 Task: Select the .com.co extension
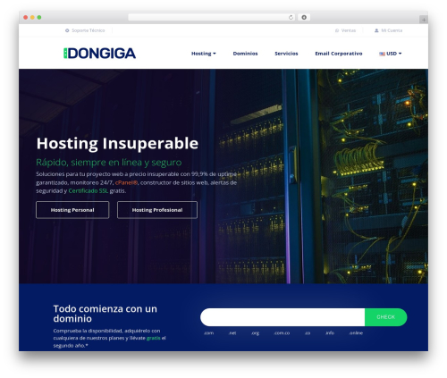(282, 333)
